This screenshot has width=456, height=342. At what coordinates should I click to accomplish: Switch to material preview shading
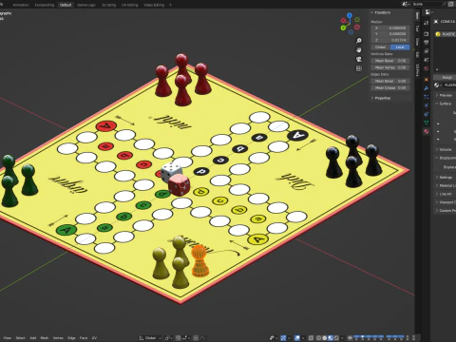(331, 338)
